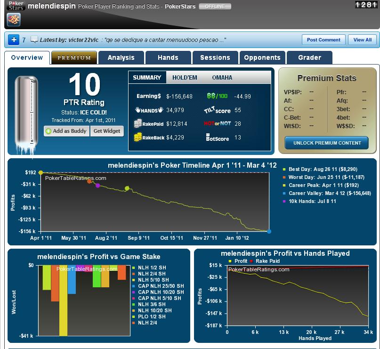Click the "Status: ICE COLD!" text
This screenshot has height=349, width=380.
pos(84,113)
